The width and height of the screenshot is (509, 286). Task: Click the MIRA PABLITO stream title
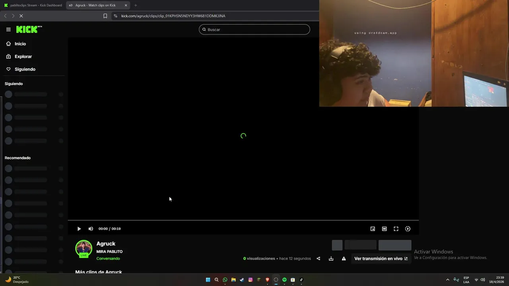pos(109,251)
